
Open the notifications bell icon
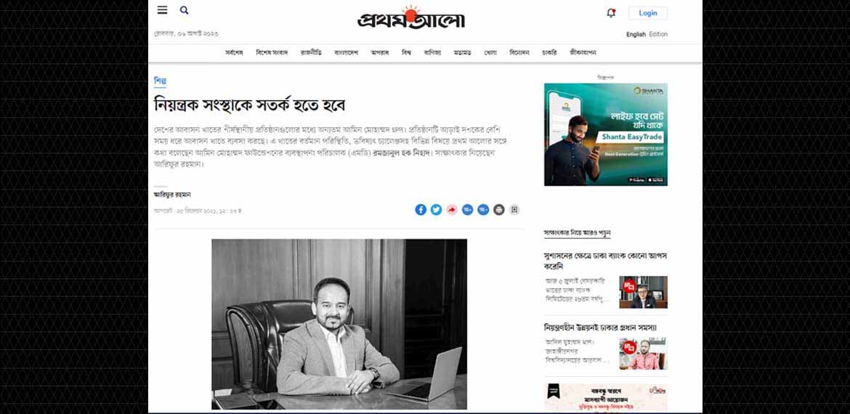click(611, 13)
